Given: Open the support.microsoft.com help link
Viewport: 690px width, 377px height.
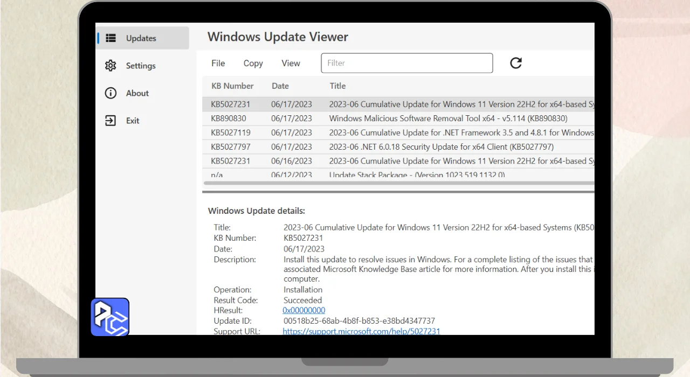Looking at the screenshot, I should click(x=361, y=331).
